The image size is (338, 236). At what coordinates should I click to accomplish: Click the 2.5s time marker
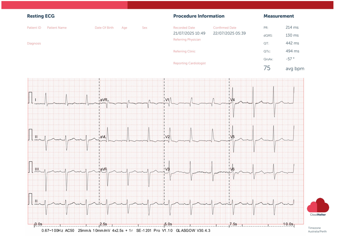(x=103, y=224)
